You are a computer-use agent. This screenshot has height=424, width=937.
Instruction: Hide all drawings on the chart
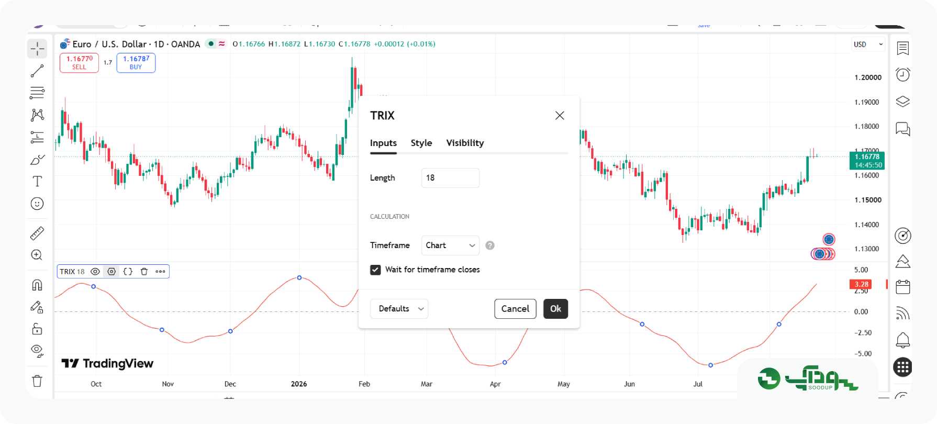coord(37,350)
